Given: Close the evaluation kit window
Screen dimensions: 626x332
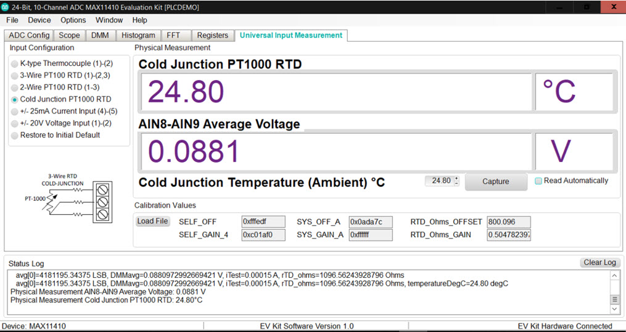Looking at the screenshot, I should coord(613,7).
